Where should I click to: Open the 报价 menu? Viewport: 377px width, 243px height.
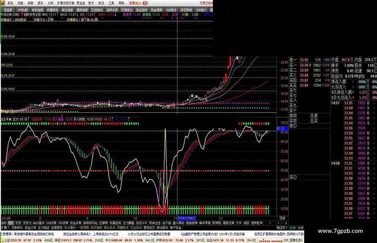click(40, 3)
